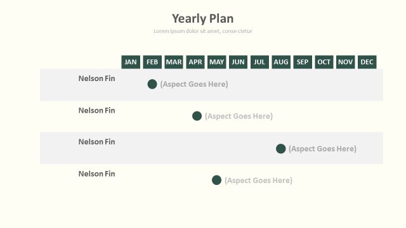Select the JUN month box
Image resolution: width=406 pixels, height=228 pixels.
point(239,62)
